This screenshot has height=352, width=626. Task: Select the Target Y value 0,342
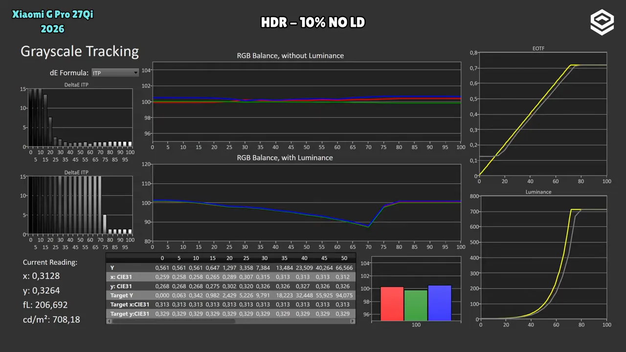[196, 295]
